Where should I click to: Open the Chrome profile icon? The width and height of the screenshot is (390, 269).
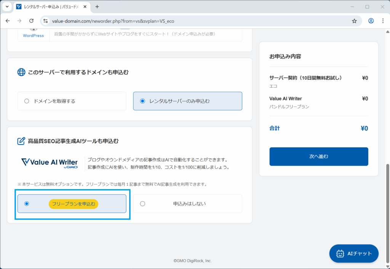click(371, 21)
